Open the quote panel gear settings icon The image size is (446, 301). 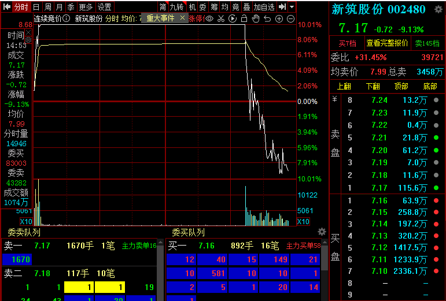coord(438,9)
